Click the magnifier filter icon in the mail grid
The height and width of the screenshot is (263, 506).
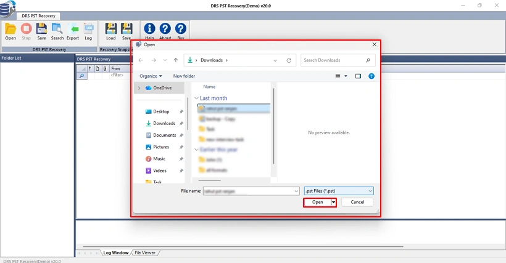(x=81, y=76)
